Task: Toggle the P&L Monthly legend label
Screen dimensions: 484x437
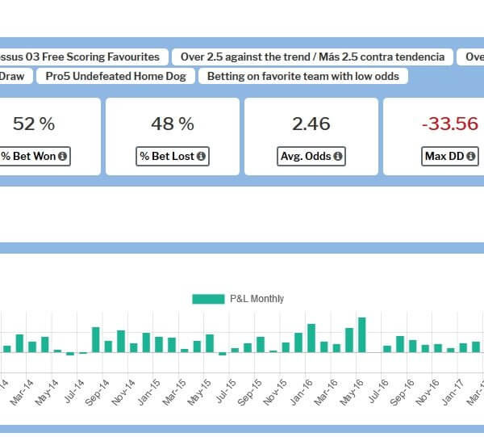Action: 257,299
